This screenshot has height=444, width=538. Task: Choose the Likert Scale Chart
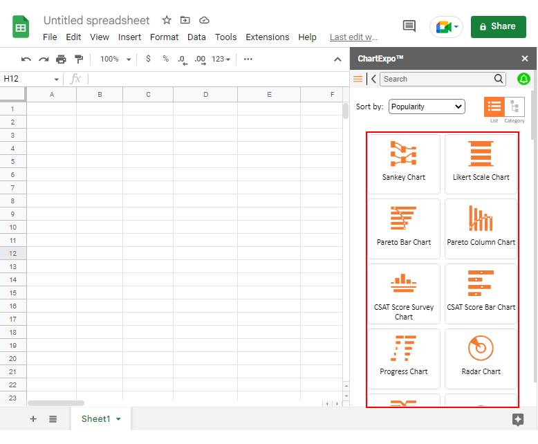point(481,164)
